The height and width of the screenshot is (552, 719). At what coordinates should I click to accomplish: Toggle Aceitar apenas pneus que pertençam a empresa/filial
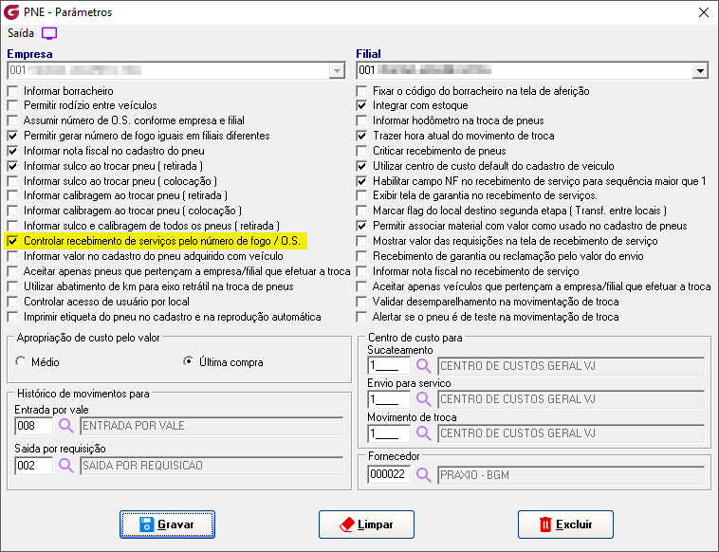coord(13,271)
